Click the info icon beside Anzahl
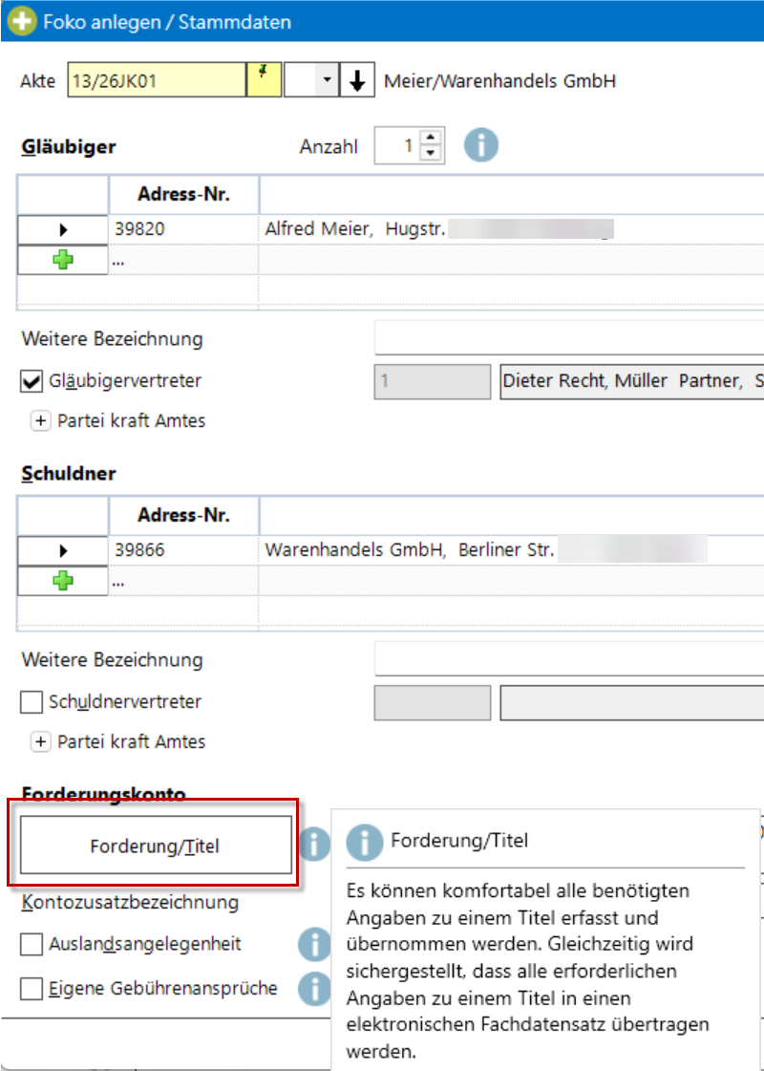The image size is (764, 1071). (482, 146)
